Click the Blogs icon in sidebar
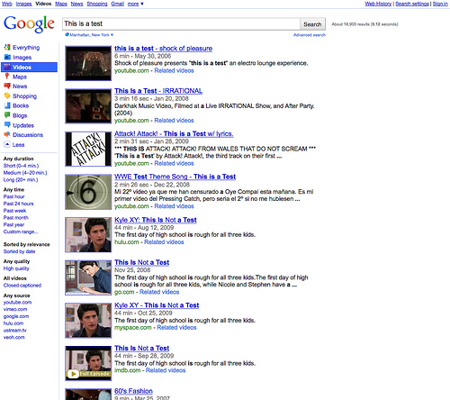Image resolution: width=450 pixels, height=400 pixels. click(7, 115)
